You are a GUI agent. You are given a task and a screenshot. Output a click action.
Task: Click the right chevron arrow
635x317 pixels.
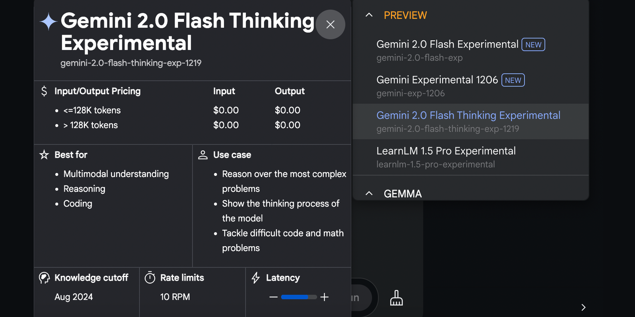[x=583, y=307]
